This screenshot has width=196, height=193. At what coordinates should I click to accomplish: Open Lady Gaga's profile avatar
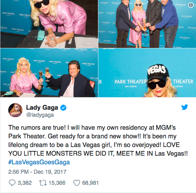click(x=15, y=110)
